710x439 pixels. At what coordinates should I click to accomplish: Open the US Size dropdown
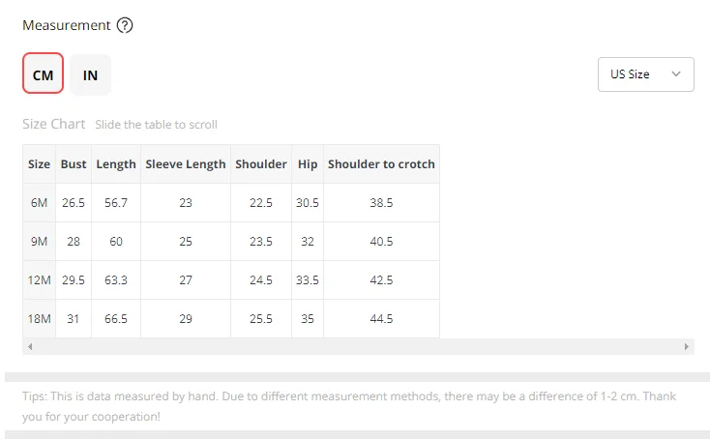coord(646,74)
